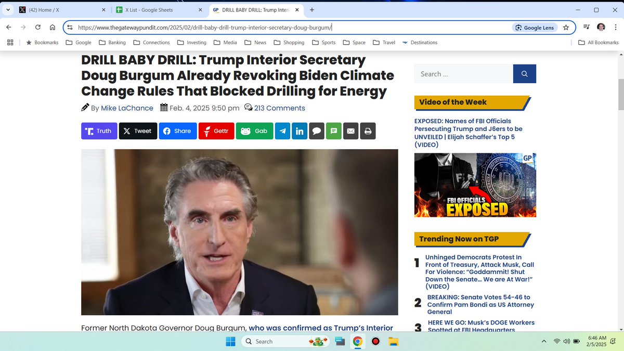Screen dimensions: 624x351
Task: Open the starred Bookmarks item in bookmarks bar
Action: (42, 43)
